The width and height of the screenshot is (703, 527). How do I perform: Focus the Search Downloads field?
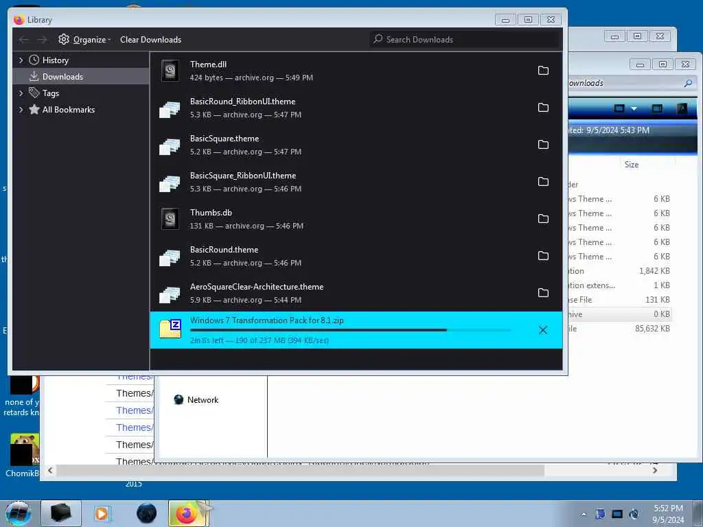coord(465,39)
